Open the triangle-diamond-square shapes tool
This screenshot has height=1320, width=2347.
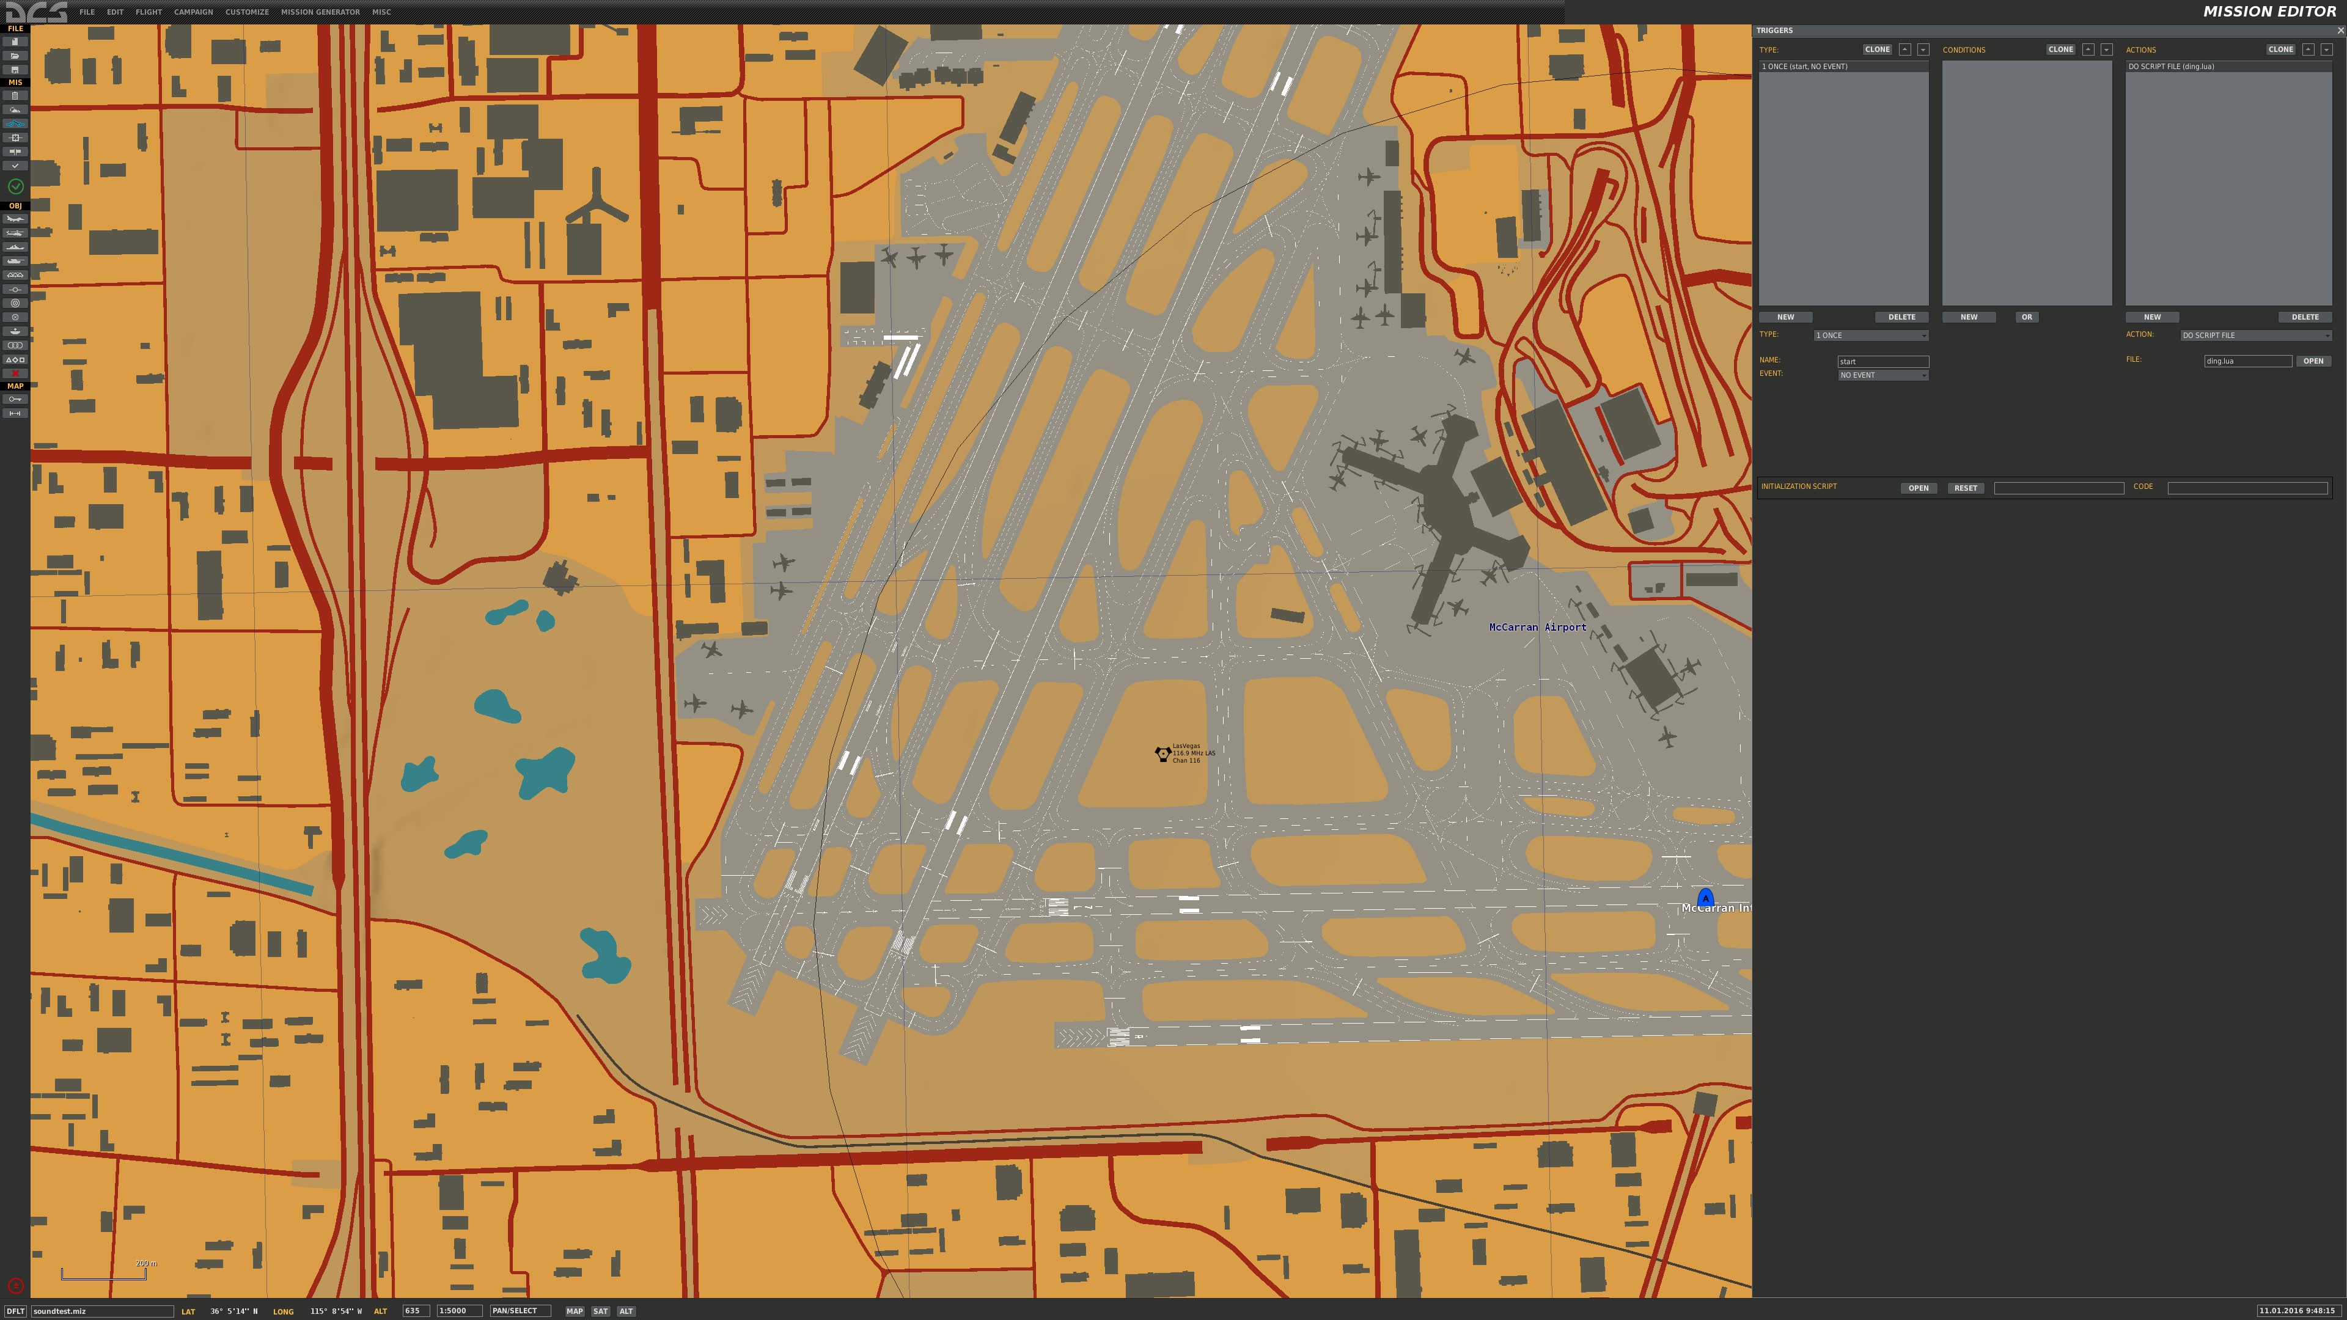(15, 360)
